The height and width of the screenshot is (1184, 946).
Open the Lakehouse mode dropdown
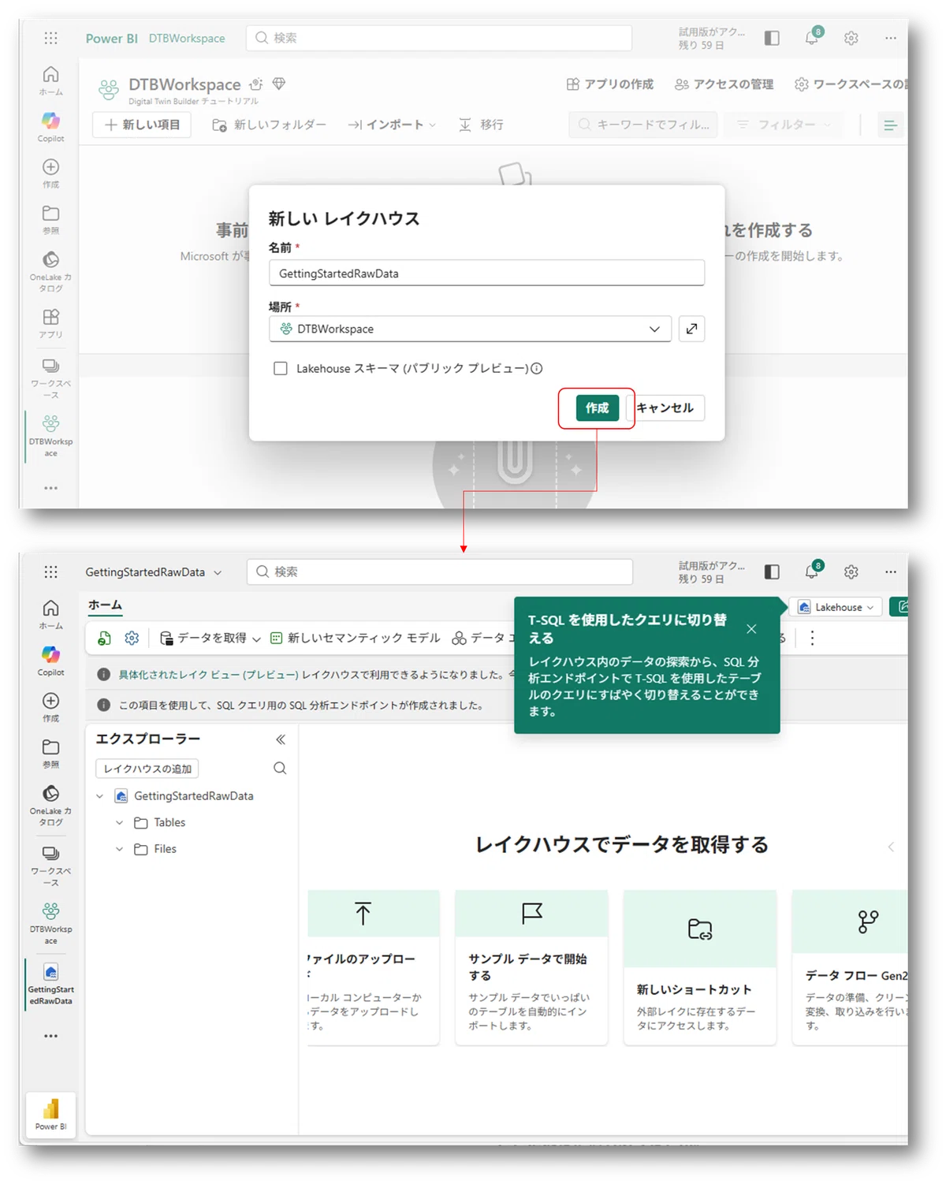click(x=836, y=607)
